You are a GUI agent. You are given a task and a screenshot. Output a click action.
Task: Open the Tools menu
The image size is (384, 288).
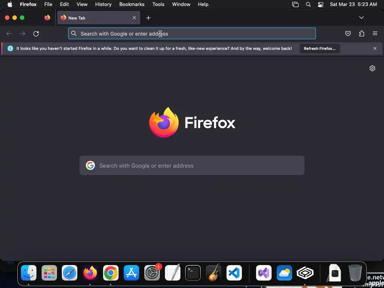click(158, 4)
